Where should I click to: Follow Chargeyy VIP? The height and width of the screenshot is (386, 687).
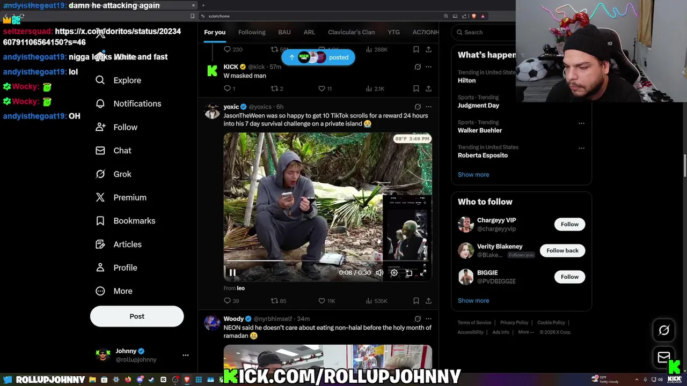point(569,224)
